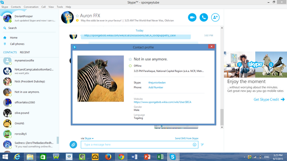Select contact rorosilky5
The width and height of the screenshot is (287, 161).
(x=29, y=134)
